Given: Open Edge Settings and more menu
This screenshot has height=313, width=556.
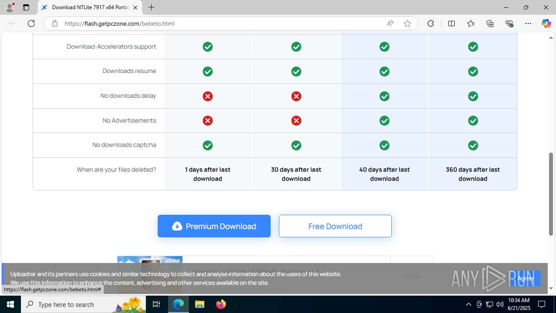Looking at the screenshot, I should (528, 23).
